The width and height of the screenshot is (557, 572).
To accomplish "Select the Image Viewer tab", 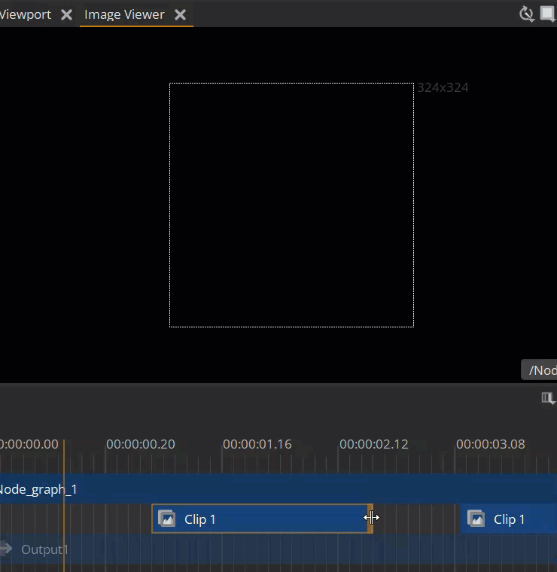I will coord(124,14).
